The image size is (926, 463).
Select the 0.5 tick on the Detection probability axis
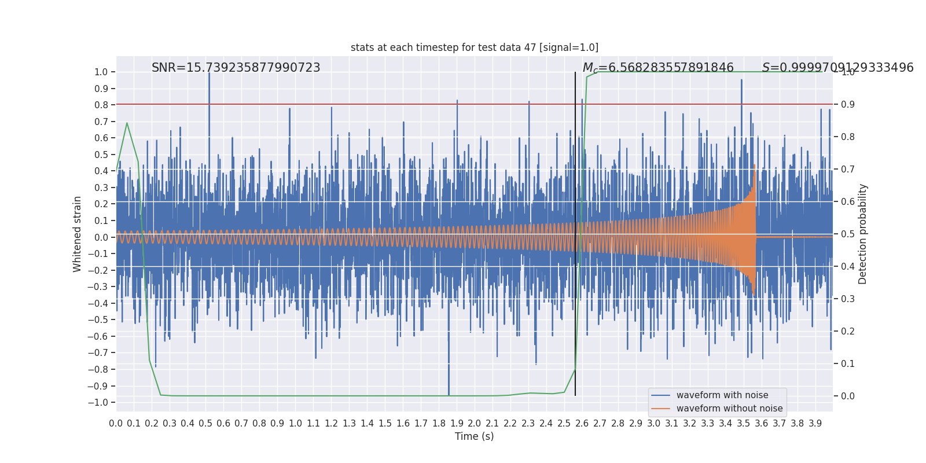coord(848,234)
